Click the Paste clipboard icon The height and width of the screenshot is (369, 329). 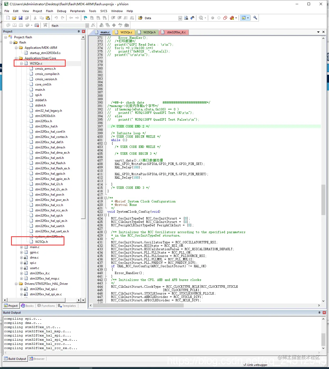(48, 18)
